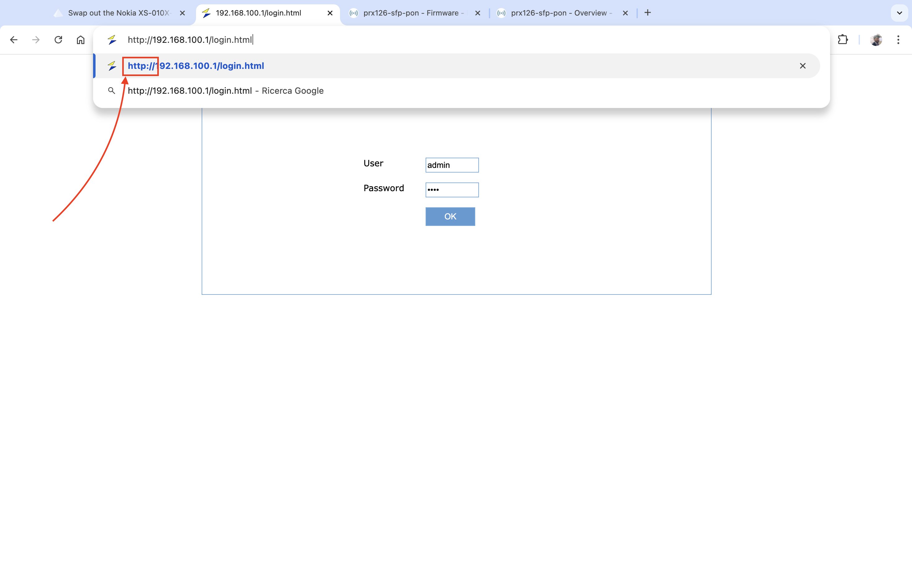Click the Password input field
912x571 pixels.
pos(452,190)
